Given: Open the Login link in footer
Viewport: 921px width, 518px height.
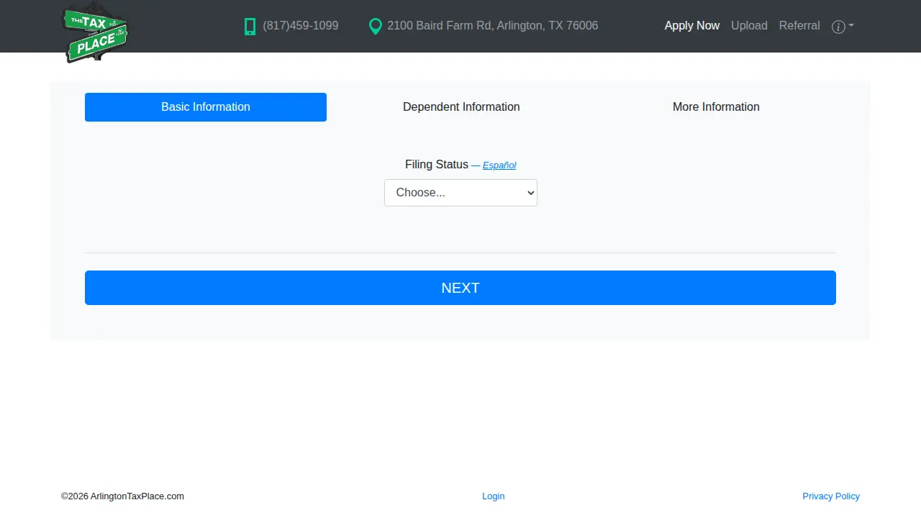Looking at the screenshot, I should pyautogui.click(x=494, y=496).
